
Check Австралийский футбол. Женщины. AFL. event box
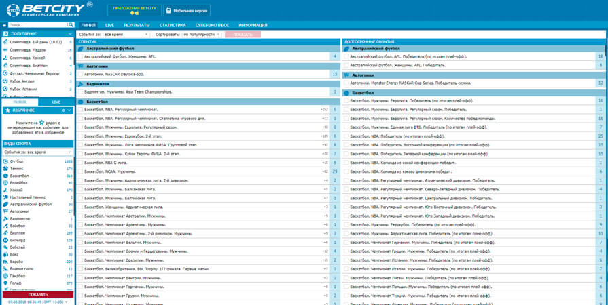click(x=80, y=56)
